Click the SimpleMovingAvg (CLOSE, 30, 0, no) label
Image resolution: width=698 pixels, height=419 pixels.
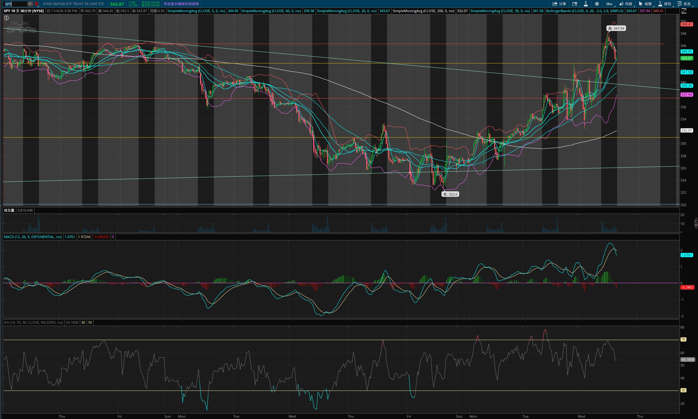(500, 11)
